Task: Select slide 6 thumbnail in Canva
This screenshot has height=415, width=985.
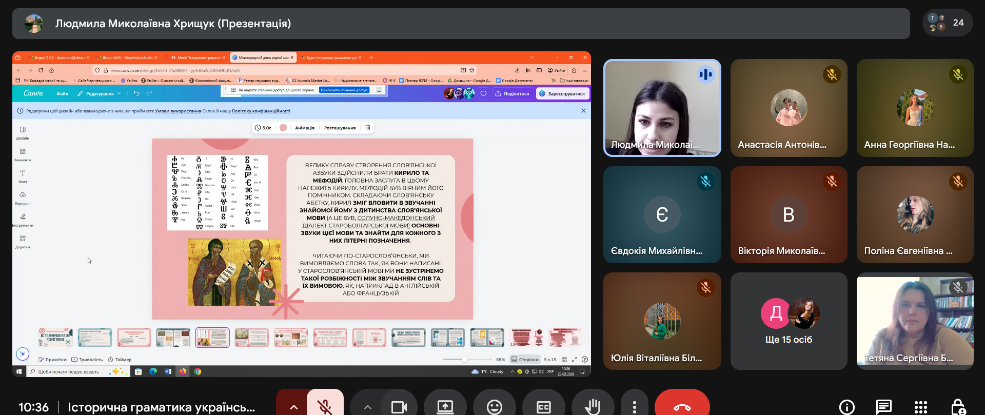Action: pyautogui.click(x=251, y=338)
